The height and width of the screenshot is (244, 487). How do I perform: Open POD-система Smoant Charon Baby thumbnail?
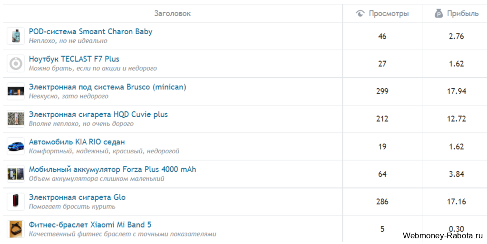click(16, 36)
